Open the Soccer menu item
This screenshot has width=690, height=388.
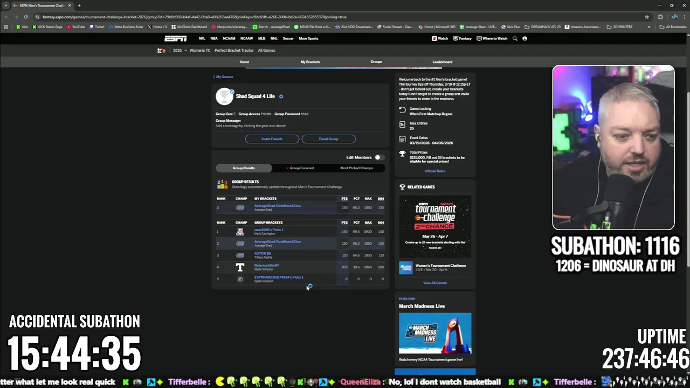(x=288, y=38)
